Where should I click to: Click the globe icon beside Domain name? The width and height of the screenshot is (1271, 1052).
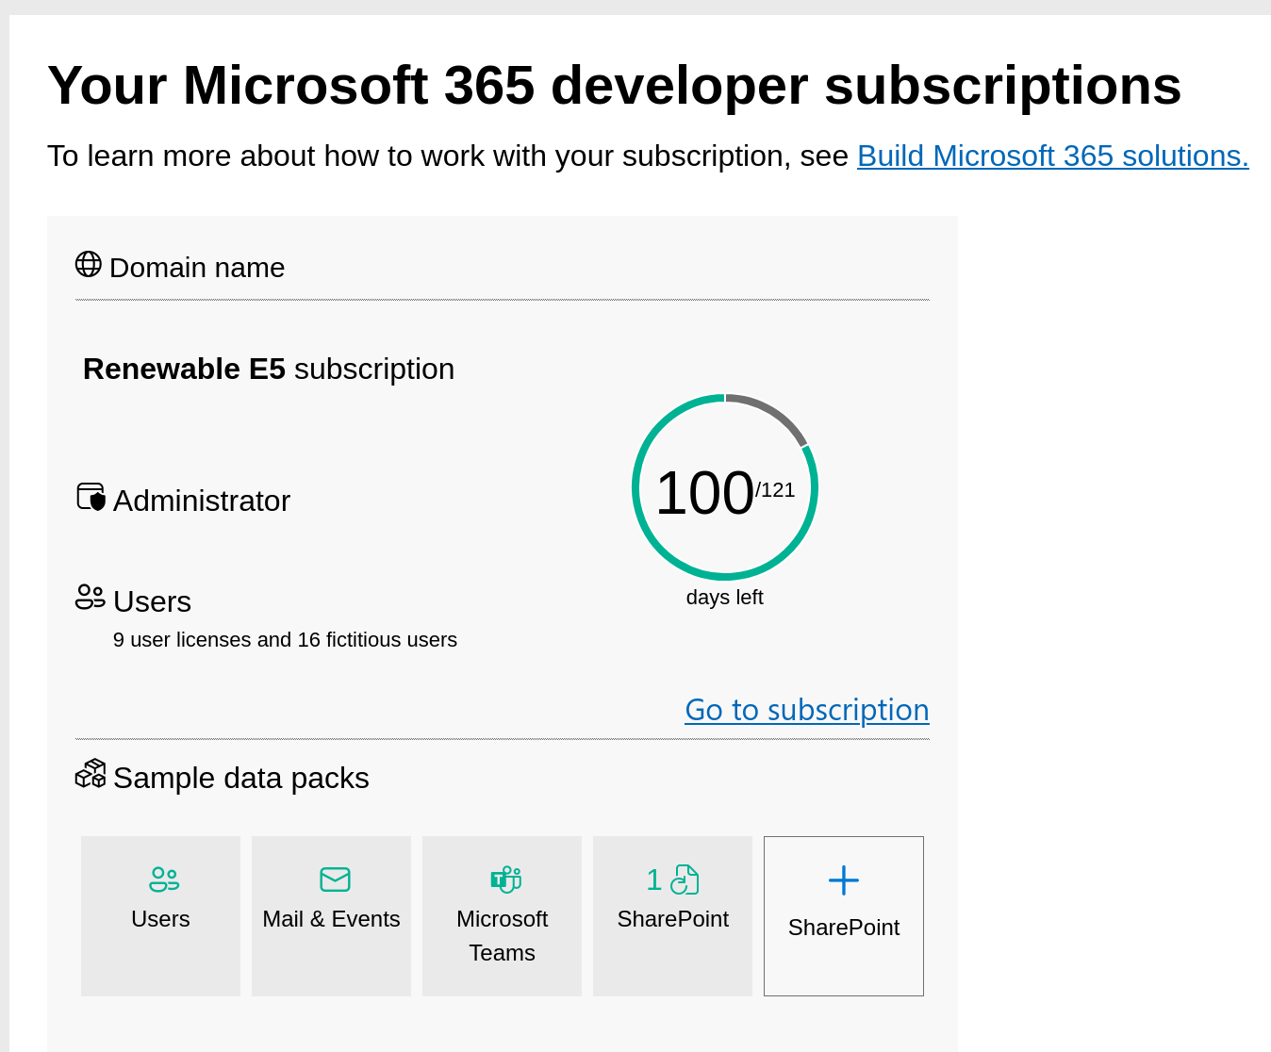[89, 264]
